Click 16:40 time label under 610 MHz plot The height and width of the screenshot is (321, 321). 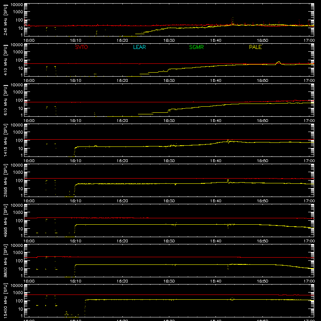tap(216, 121)
